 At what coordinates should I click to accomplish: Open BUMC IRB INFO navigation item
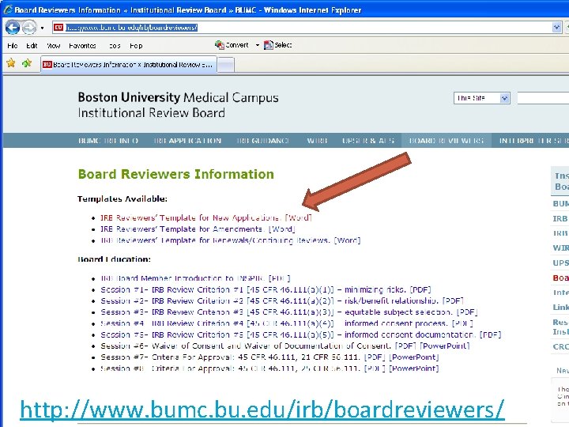[108, 141]
